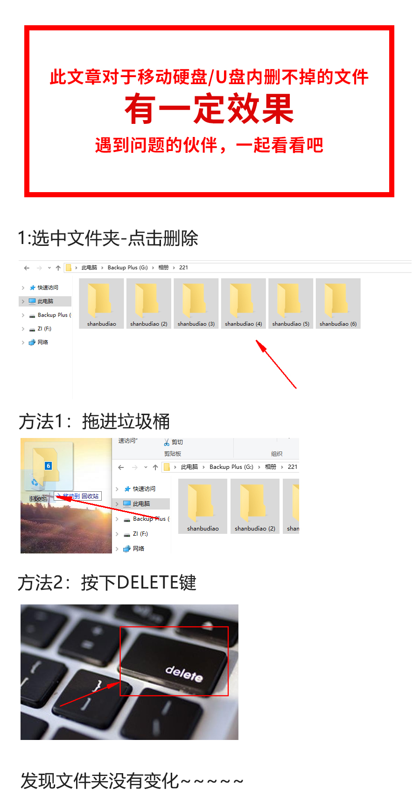This screenshot has width=420, height=797.
Task: Select This PC in top navigation tree
Action: pyautogui.click(x=45, y=302)
